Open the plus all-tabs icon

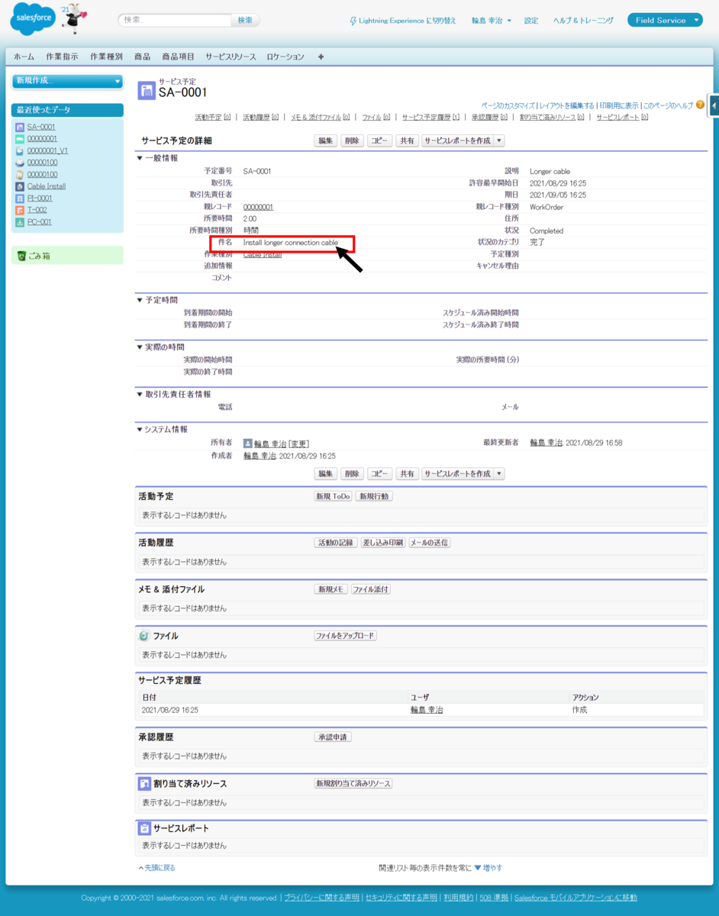click(321, 56)
